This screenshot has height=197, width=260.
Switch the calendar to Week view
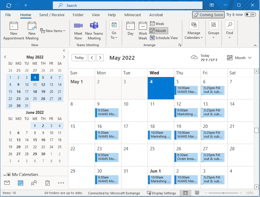click(158, 24)
